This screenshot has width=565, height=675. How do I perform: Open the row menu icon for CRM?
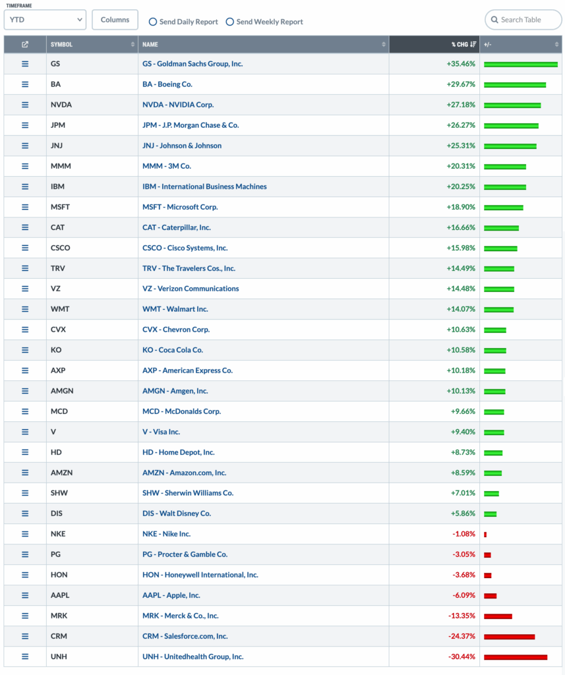(x=25, y=636)
